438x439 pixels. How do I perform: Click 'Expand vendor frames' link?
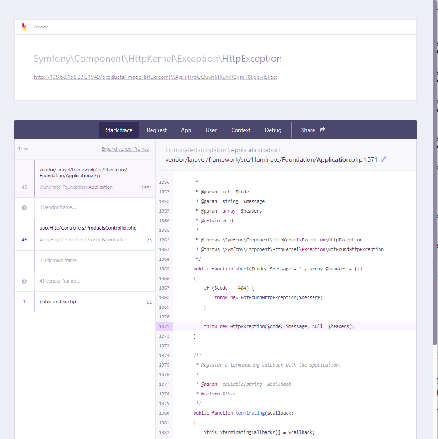click(x=125, y=149)
